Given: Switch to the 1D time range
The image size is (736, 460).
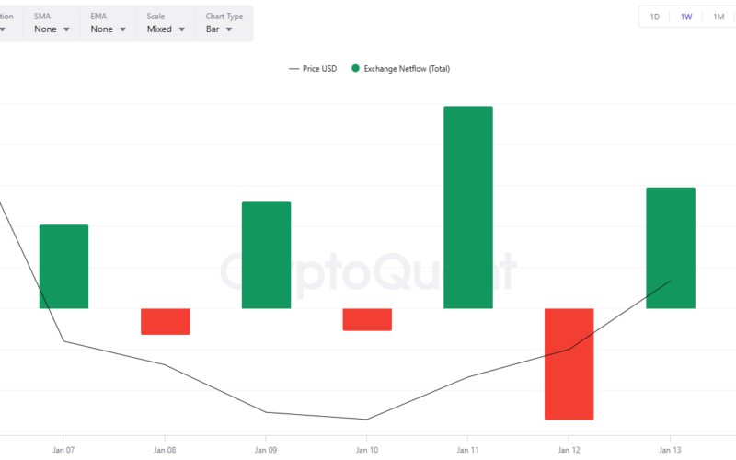Looking at the screenshot, I should pyautogui.click(x=655, y=17).
